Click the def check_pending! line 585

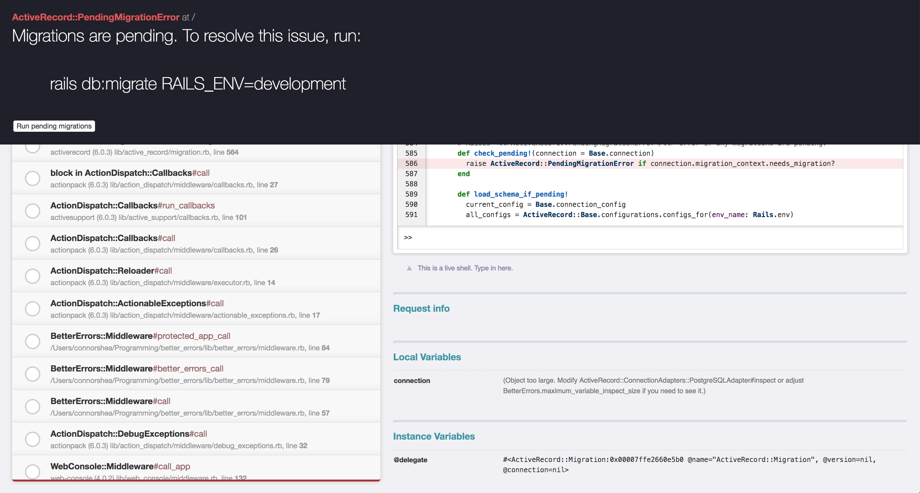pyautogui.click(x=555, y=153)
